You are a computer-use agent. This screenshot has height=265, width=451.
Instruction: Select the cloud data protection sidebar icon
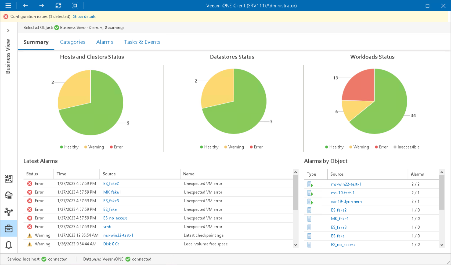coord(9,195)
